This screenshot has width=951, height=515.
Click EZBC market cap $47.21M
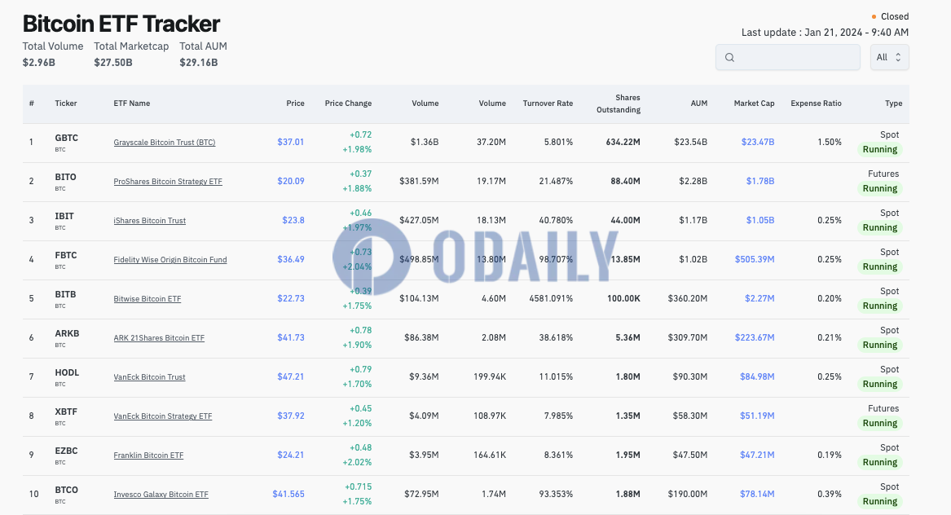point(757,455)
